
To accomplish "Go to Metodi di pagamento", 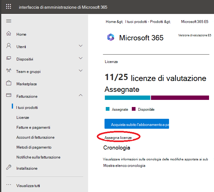I will click(x=34, y=147).
